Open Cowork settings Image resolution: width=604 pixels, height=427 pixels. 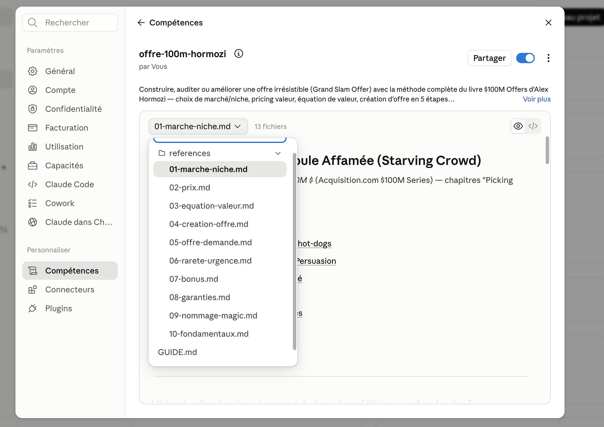pos(70,203)
